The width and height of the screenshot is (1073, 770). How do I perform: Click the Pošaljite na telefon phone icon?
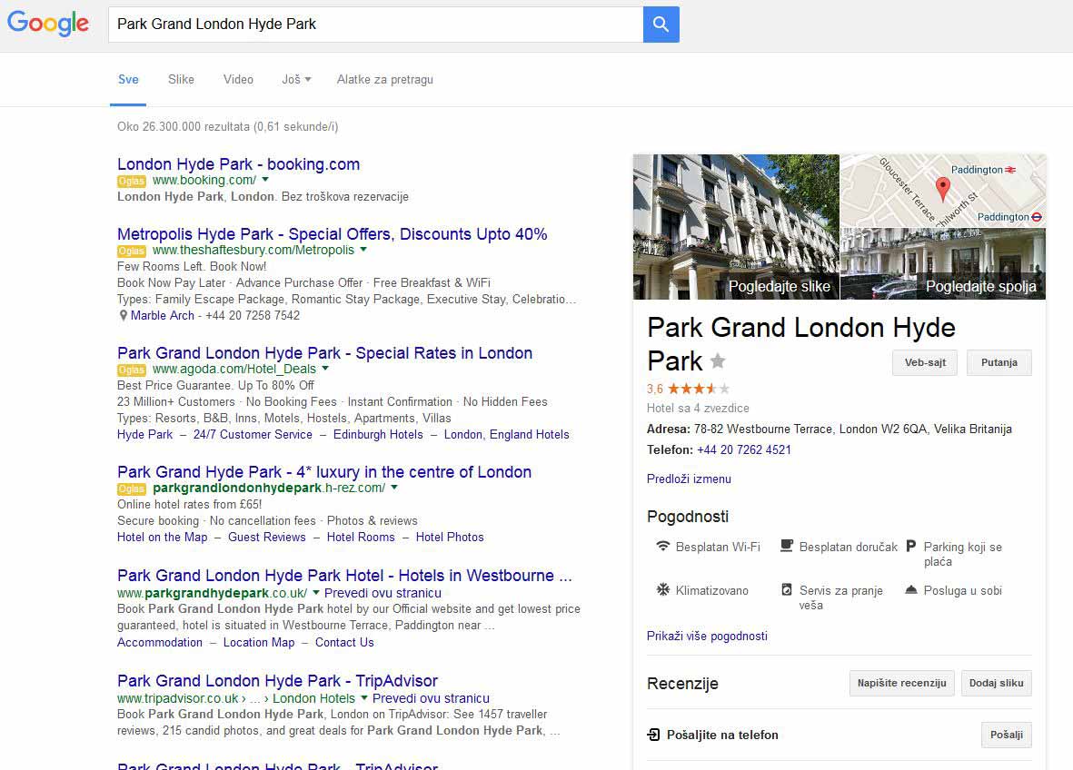pos(654,735)
